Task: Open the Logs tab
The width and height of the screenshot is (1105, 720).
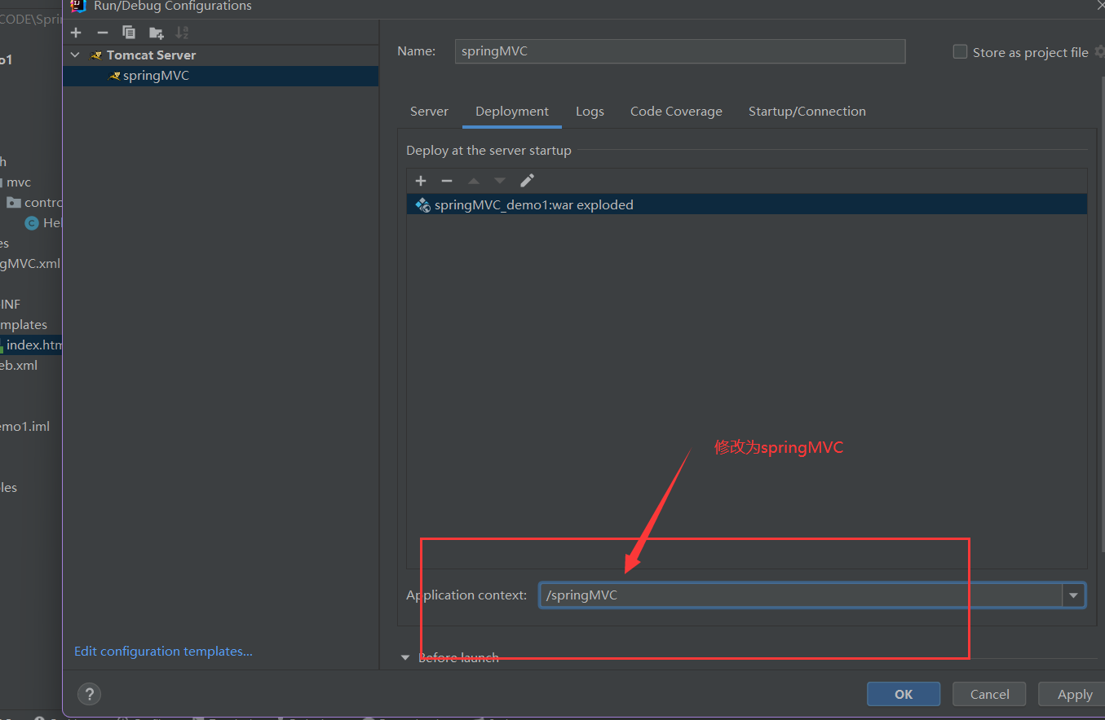Action: (x=590, y=112)
